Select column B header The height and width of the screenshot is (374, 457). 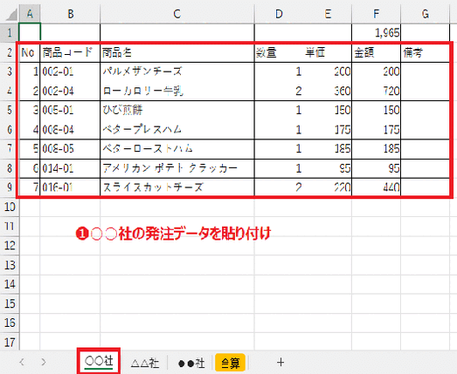click(70, 14)
